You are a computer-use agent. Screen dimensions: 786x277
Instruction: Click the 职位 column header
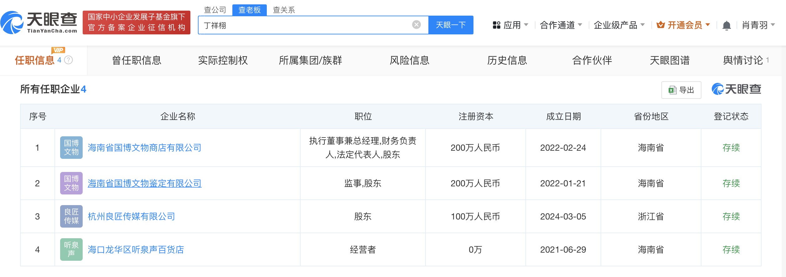363,116
